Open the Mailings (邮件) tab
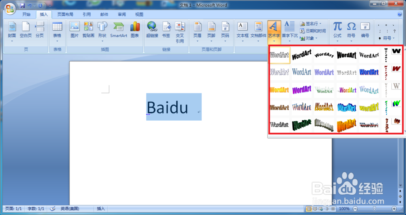 coord(104,15)
